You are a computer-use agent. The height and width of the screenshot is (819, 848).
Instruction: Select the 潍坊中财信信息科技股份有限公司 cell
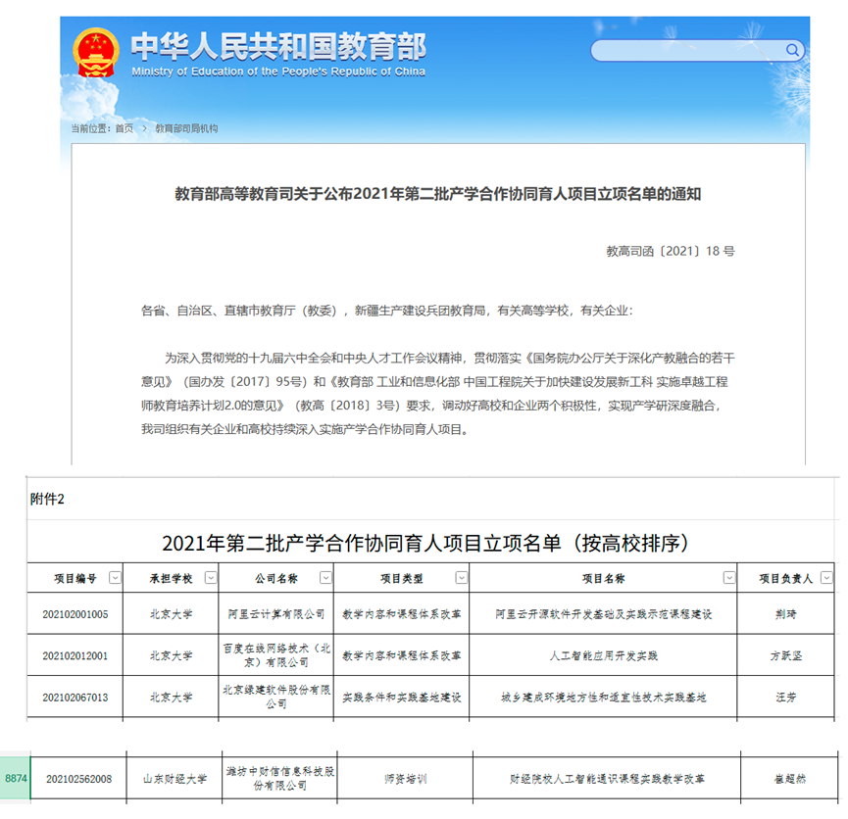[280, 779]
